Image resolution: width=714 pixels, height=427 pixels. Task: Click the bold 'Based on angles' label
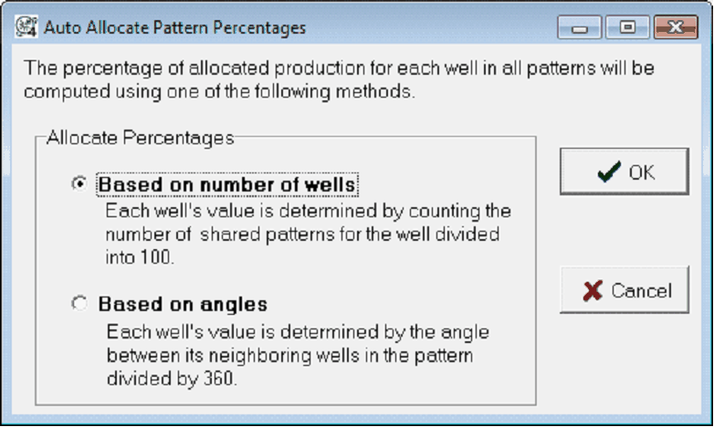pyautogui.click(x=183, y=305)
